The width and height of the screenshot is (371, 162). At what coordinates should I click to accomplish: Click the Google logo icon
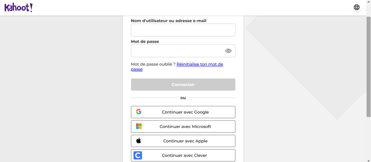[139, 112]
